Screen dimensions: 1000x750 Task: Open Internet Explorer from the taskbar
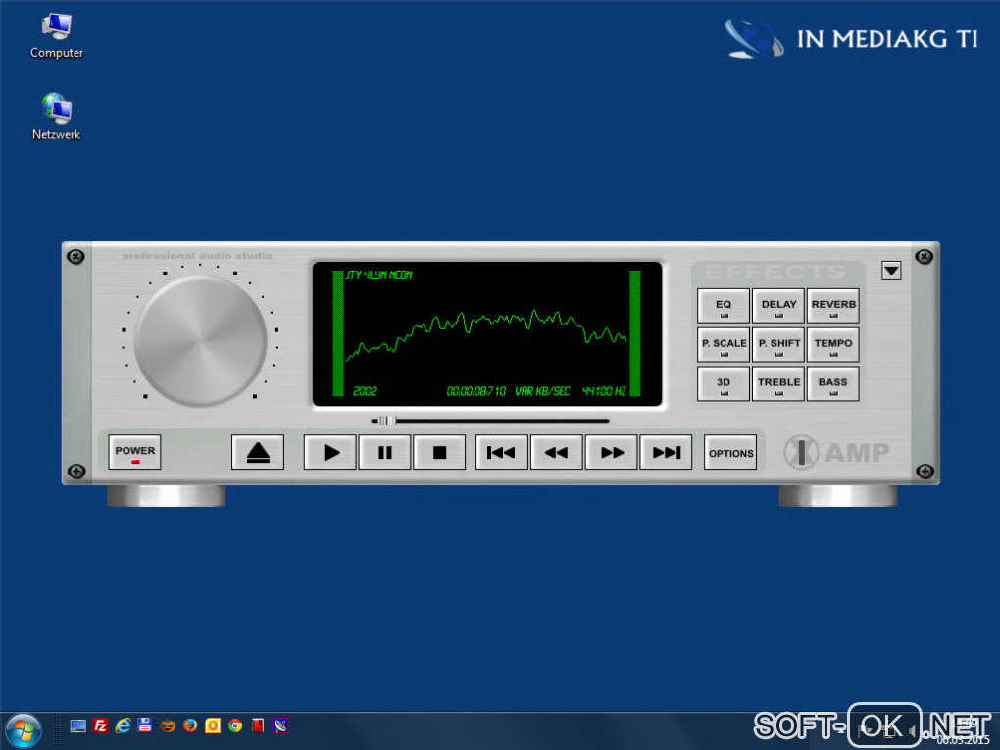point(124,725)
